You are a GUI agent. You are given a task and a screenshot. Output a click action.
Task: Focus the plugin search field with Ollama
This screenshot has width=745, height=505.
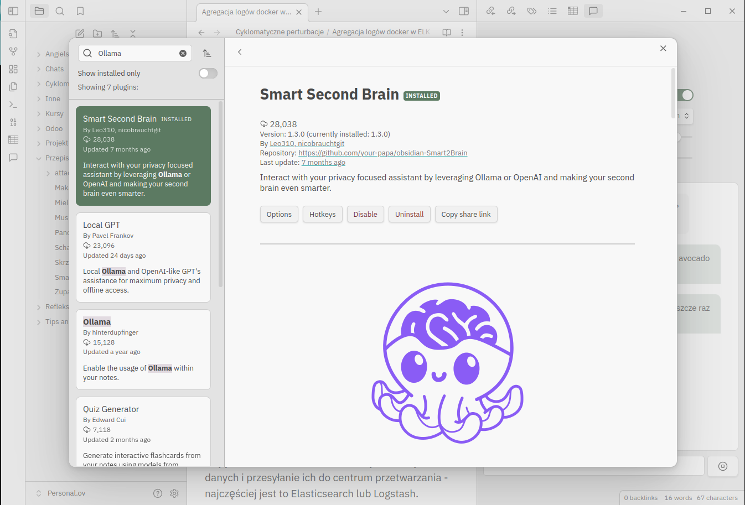(136, 53)
